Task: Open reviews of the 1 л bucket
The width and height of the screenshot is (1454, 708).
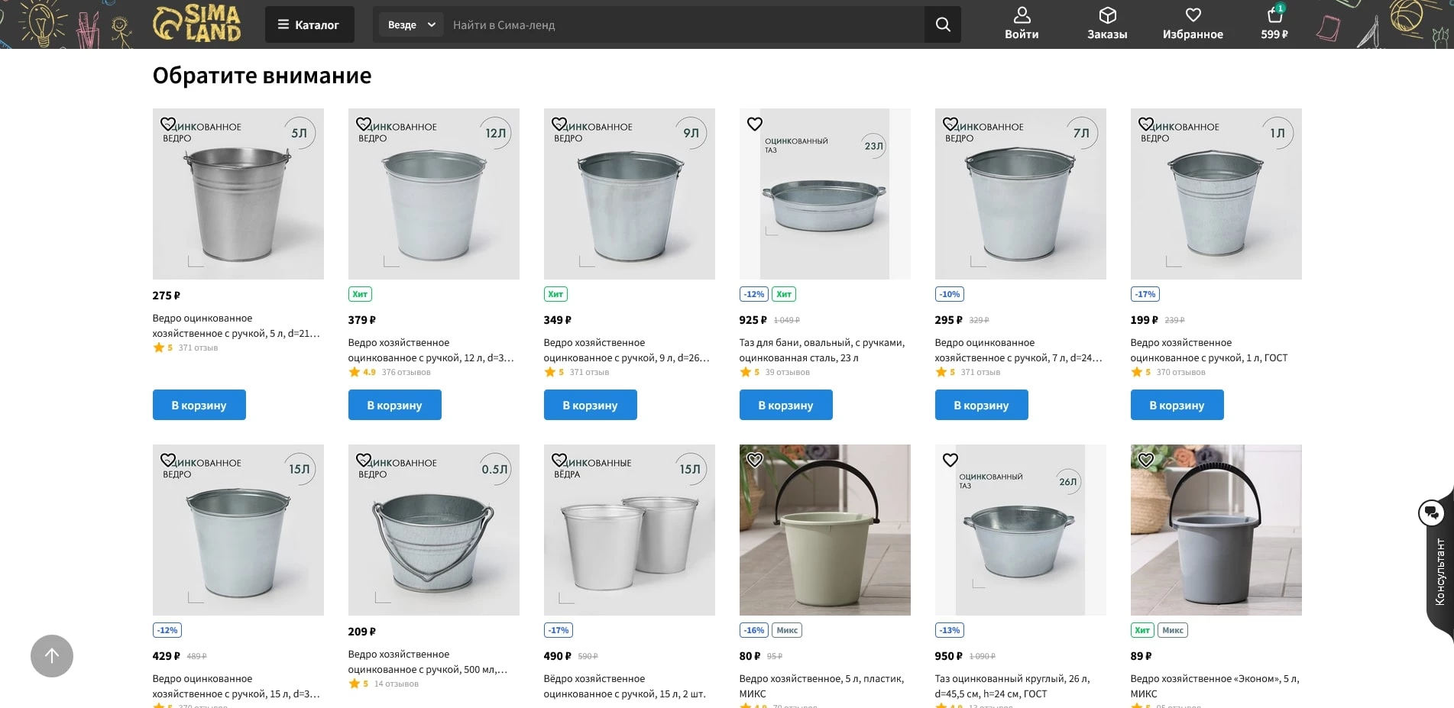Action: 1180,372
